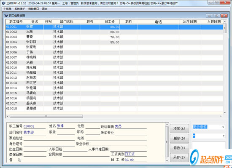Click the 毕业学校 input field
The image size is (232, 168).
[x=118, y=144]
